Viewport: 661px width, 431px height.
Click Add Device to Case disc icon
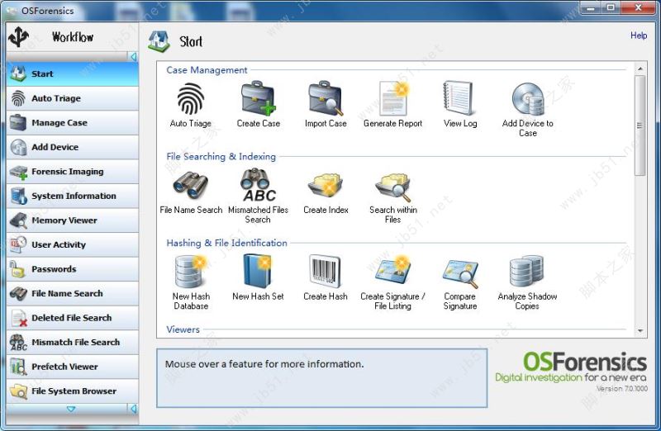click(528, 99)
